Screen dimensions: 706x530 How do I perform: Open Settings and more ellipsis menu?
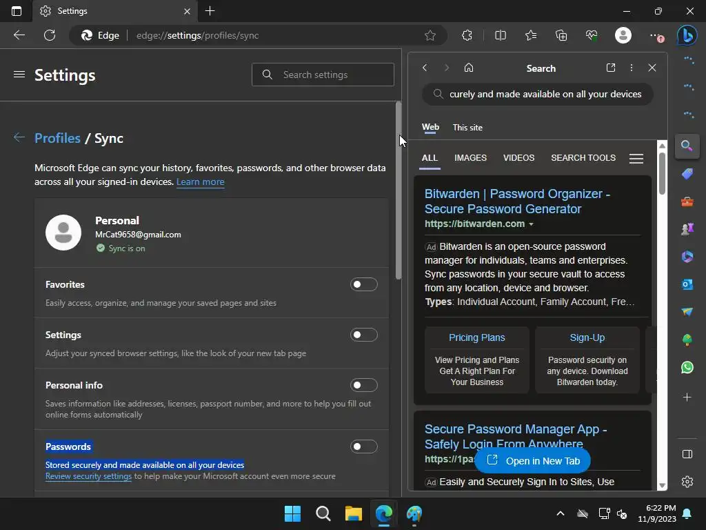656,36
